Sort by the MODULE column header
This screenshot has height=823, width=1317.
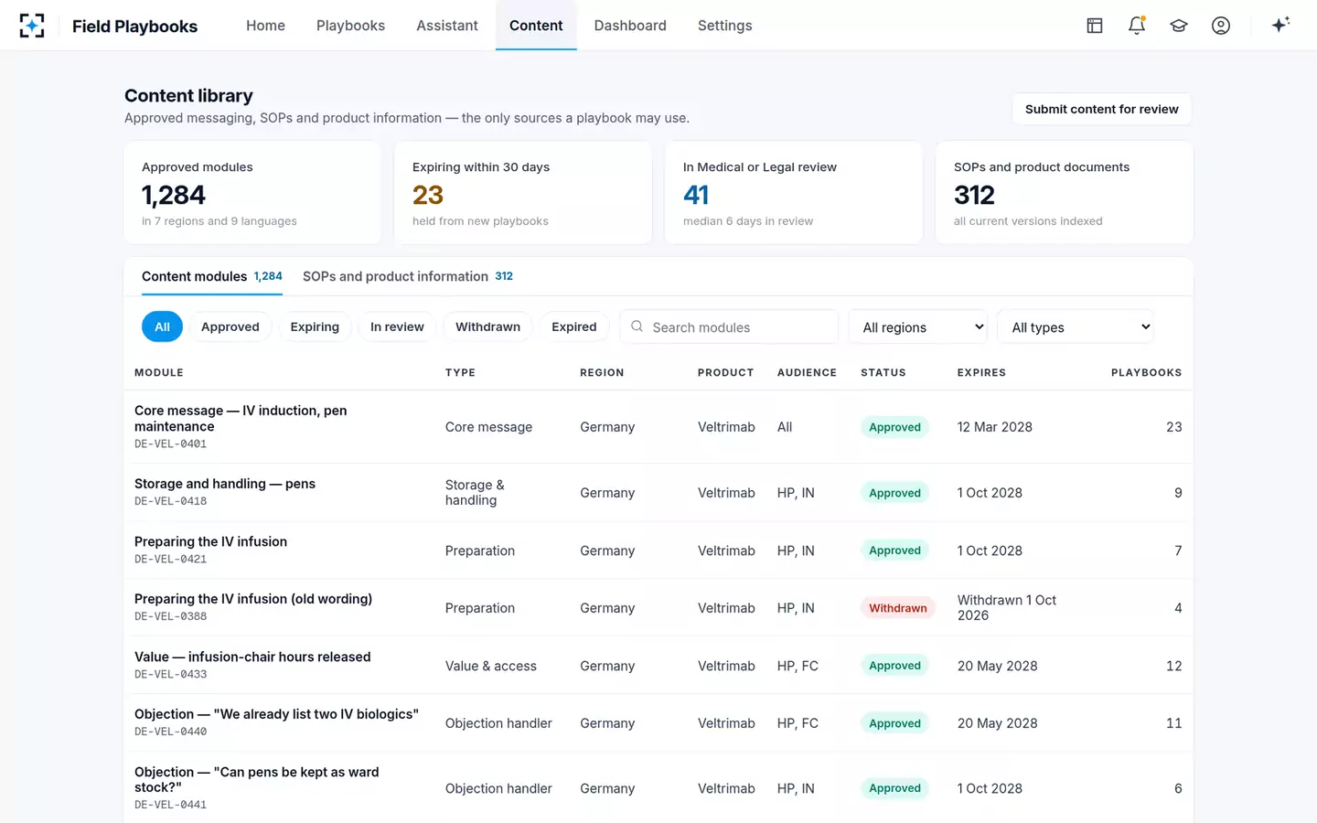pos(159,372)
